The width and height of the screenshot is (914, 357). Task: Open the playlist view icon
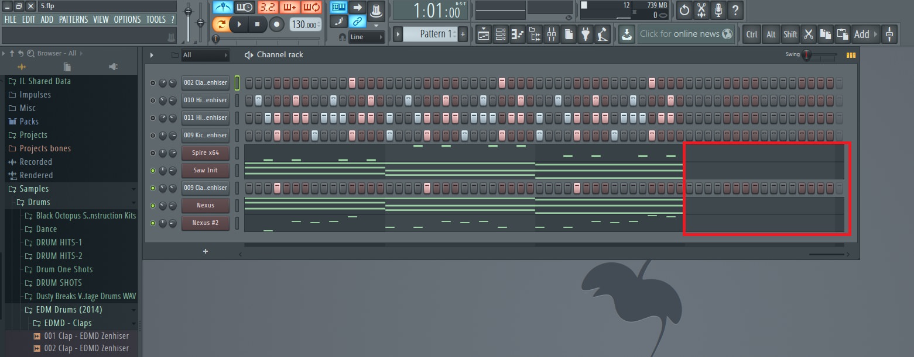484,34
